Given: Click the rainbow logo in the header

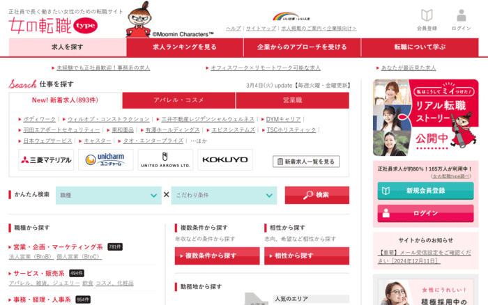Looking at the screenshot, I should (291, 17).
